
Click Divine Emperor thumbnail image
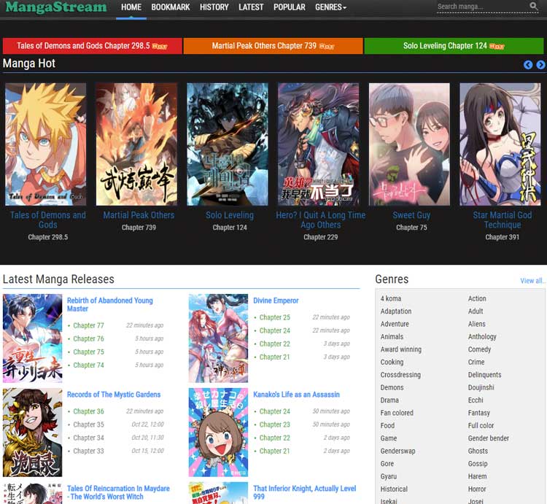(x=218, y=338)
